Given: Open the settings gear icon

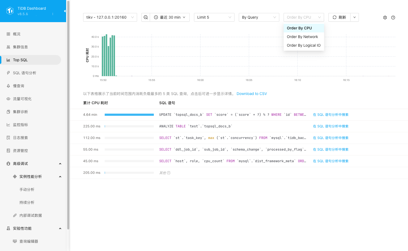Looking at the screenshot, I should click(385, 18).
